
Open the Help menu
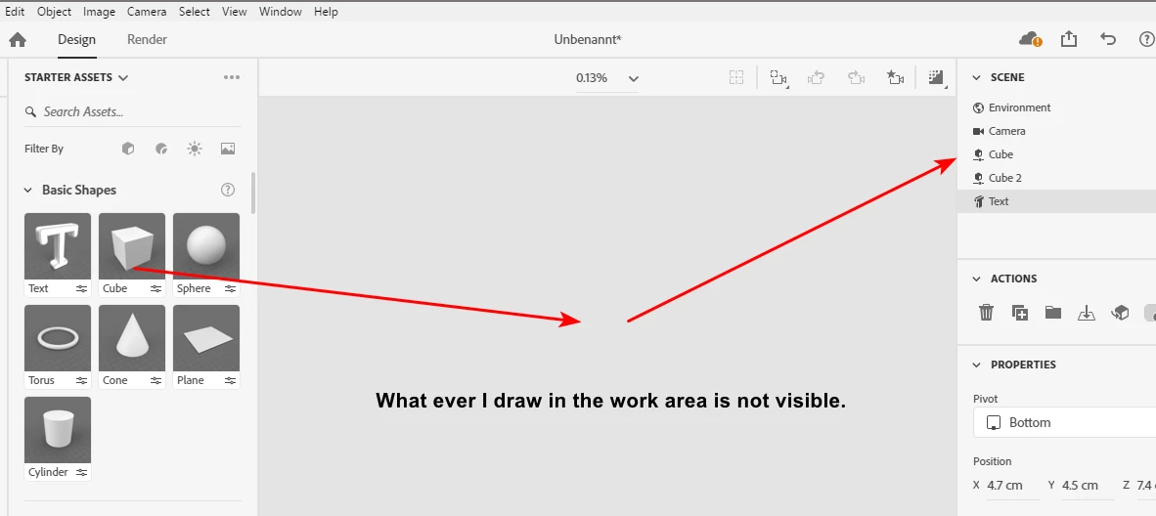point(326,12)
